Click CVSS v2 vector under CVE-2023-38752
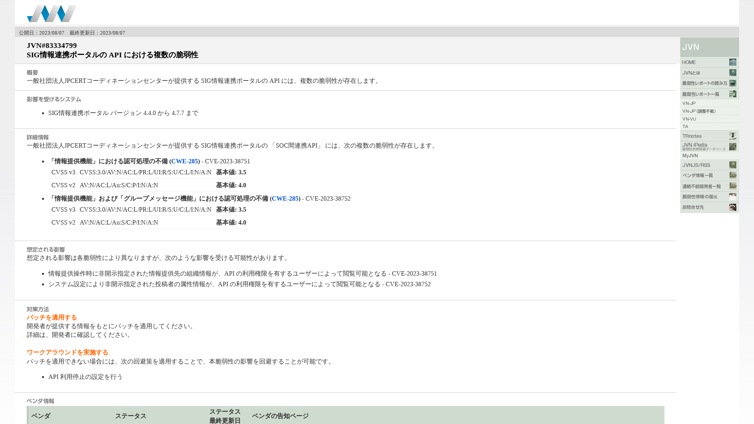754x424 pixels. tap(119, 223)
